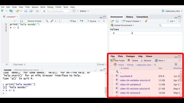184x103 pixels.
Task: Check the box for video-05-vectores.R
Action: coord(112,93)
